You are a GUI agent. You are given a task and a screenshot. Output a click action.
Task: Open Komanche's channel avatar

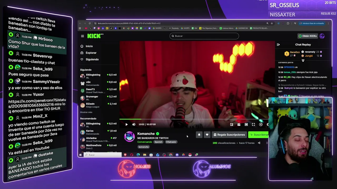pos(130,137)
